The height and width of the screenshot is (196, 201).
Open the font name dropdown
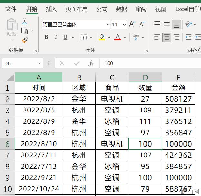(108, 25)
